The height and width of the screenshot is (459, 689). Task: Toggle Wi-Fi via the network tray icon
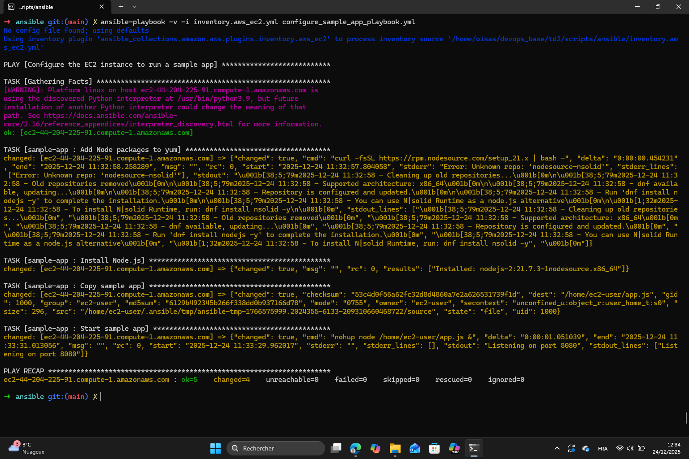(620, 448)
